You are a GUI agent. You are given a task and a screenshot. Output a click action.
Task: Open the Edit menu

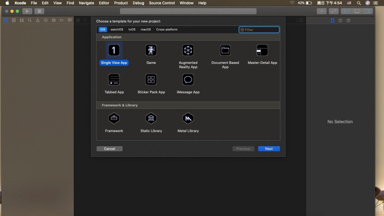pos(45,3)
